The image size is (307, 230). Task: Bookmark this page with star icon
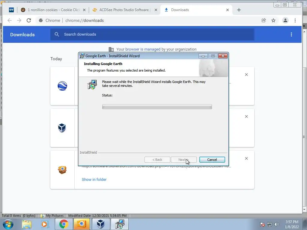273,20
